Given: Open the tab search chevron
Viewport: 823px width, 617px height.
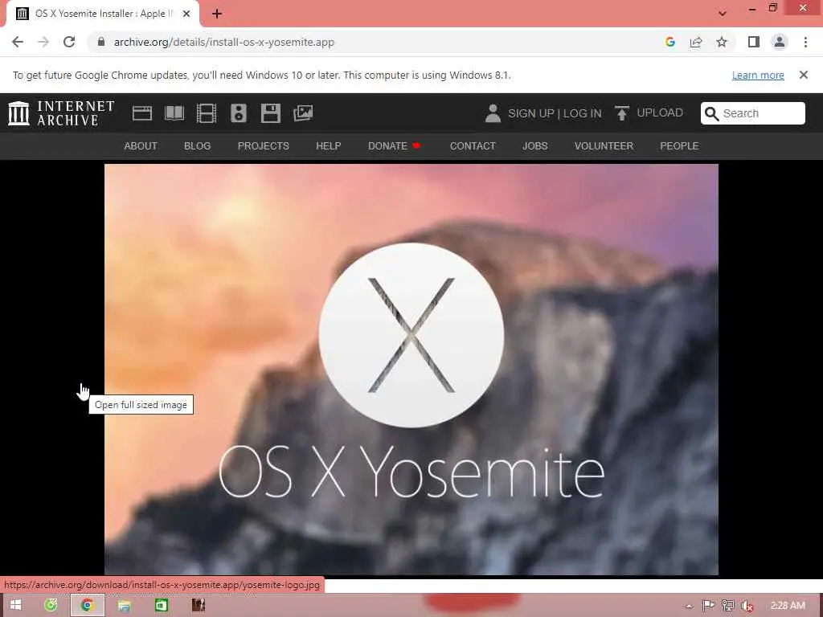Looking at the screenshot, I should point(723,14).
